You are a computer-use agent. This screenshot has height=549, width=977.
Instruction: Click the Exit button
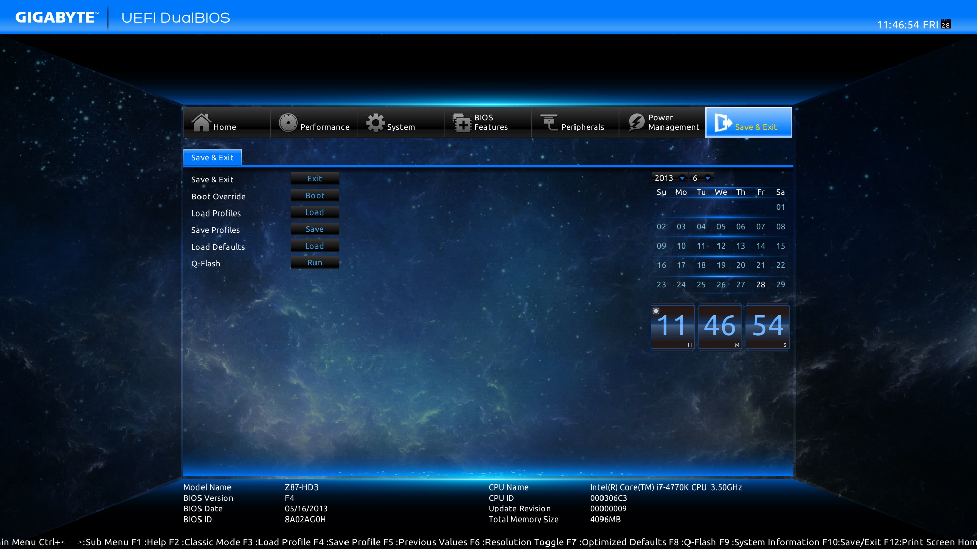click(x=314, y=178)
